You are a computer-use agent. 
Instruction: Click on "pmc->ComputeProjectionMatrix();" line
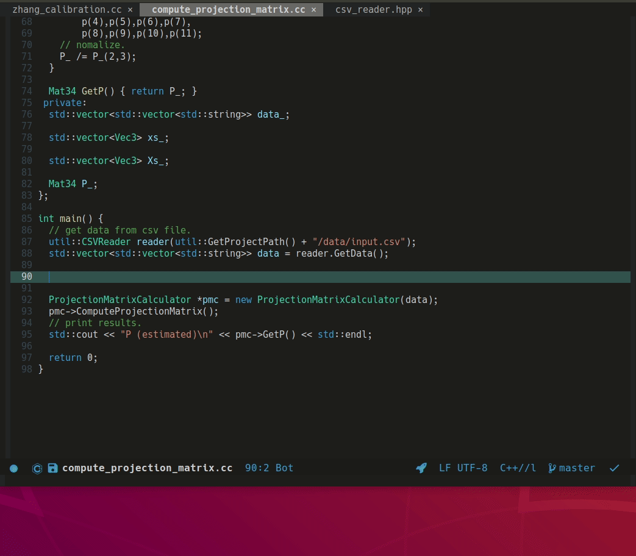(134, 312)
